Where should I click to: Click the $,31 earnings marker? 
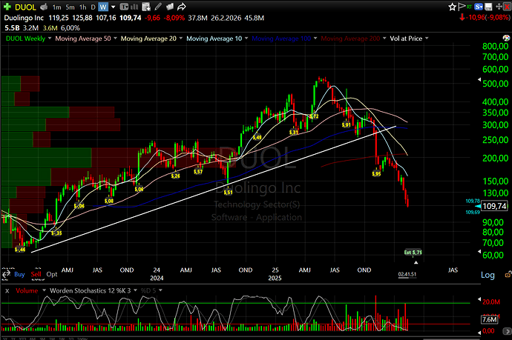point(294,132)
